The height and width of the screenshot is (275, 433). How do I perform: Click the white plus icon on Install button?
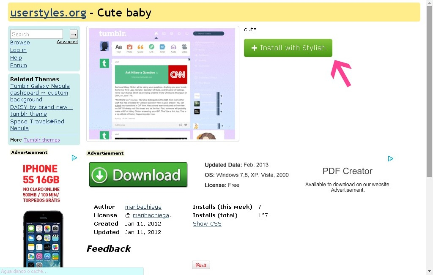click(254, 48)
